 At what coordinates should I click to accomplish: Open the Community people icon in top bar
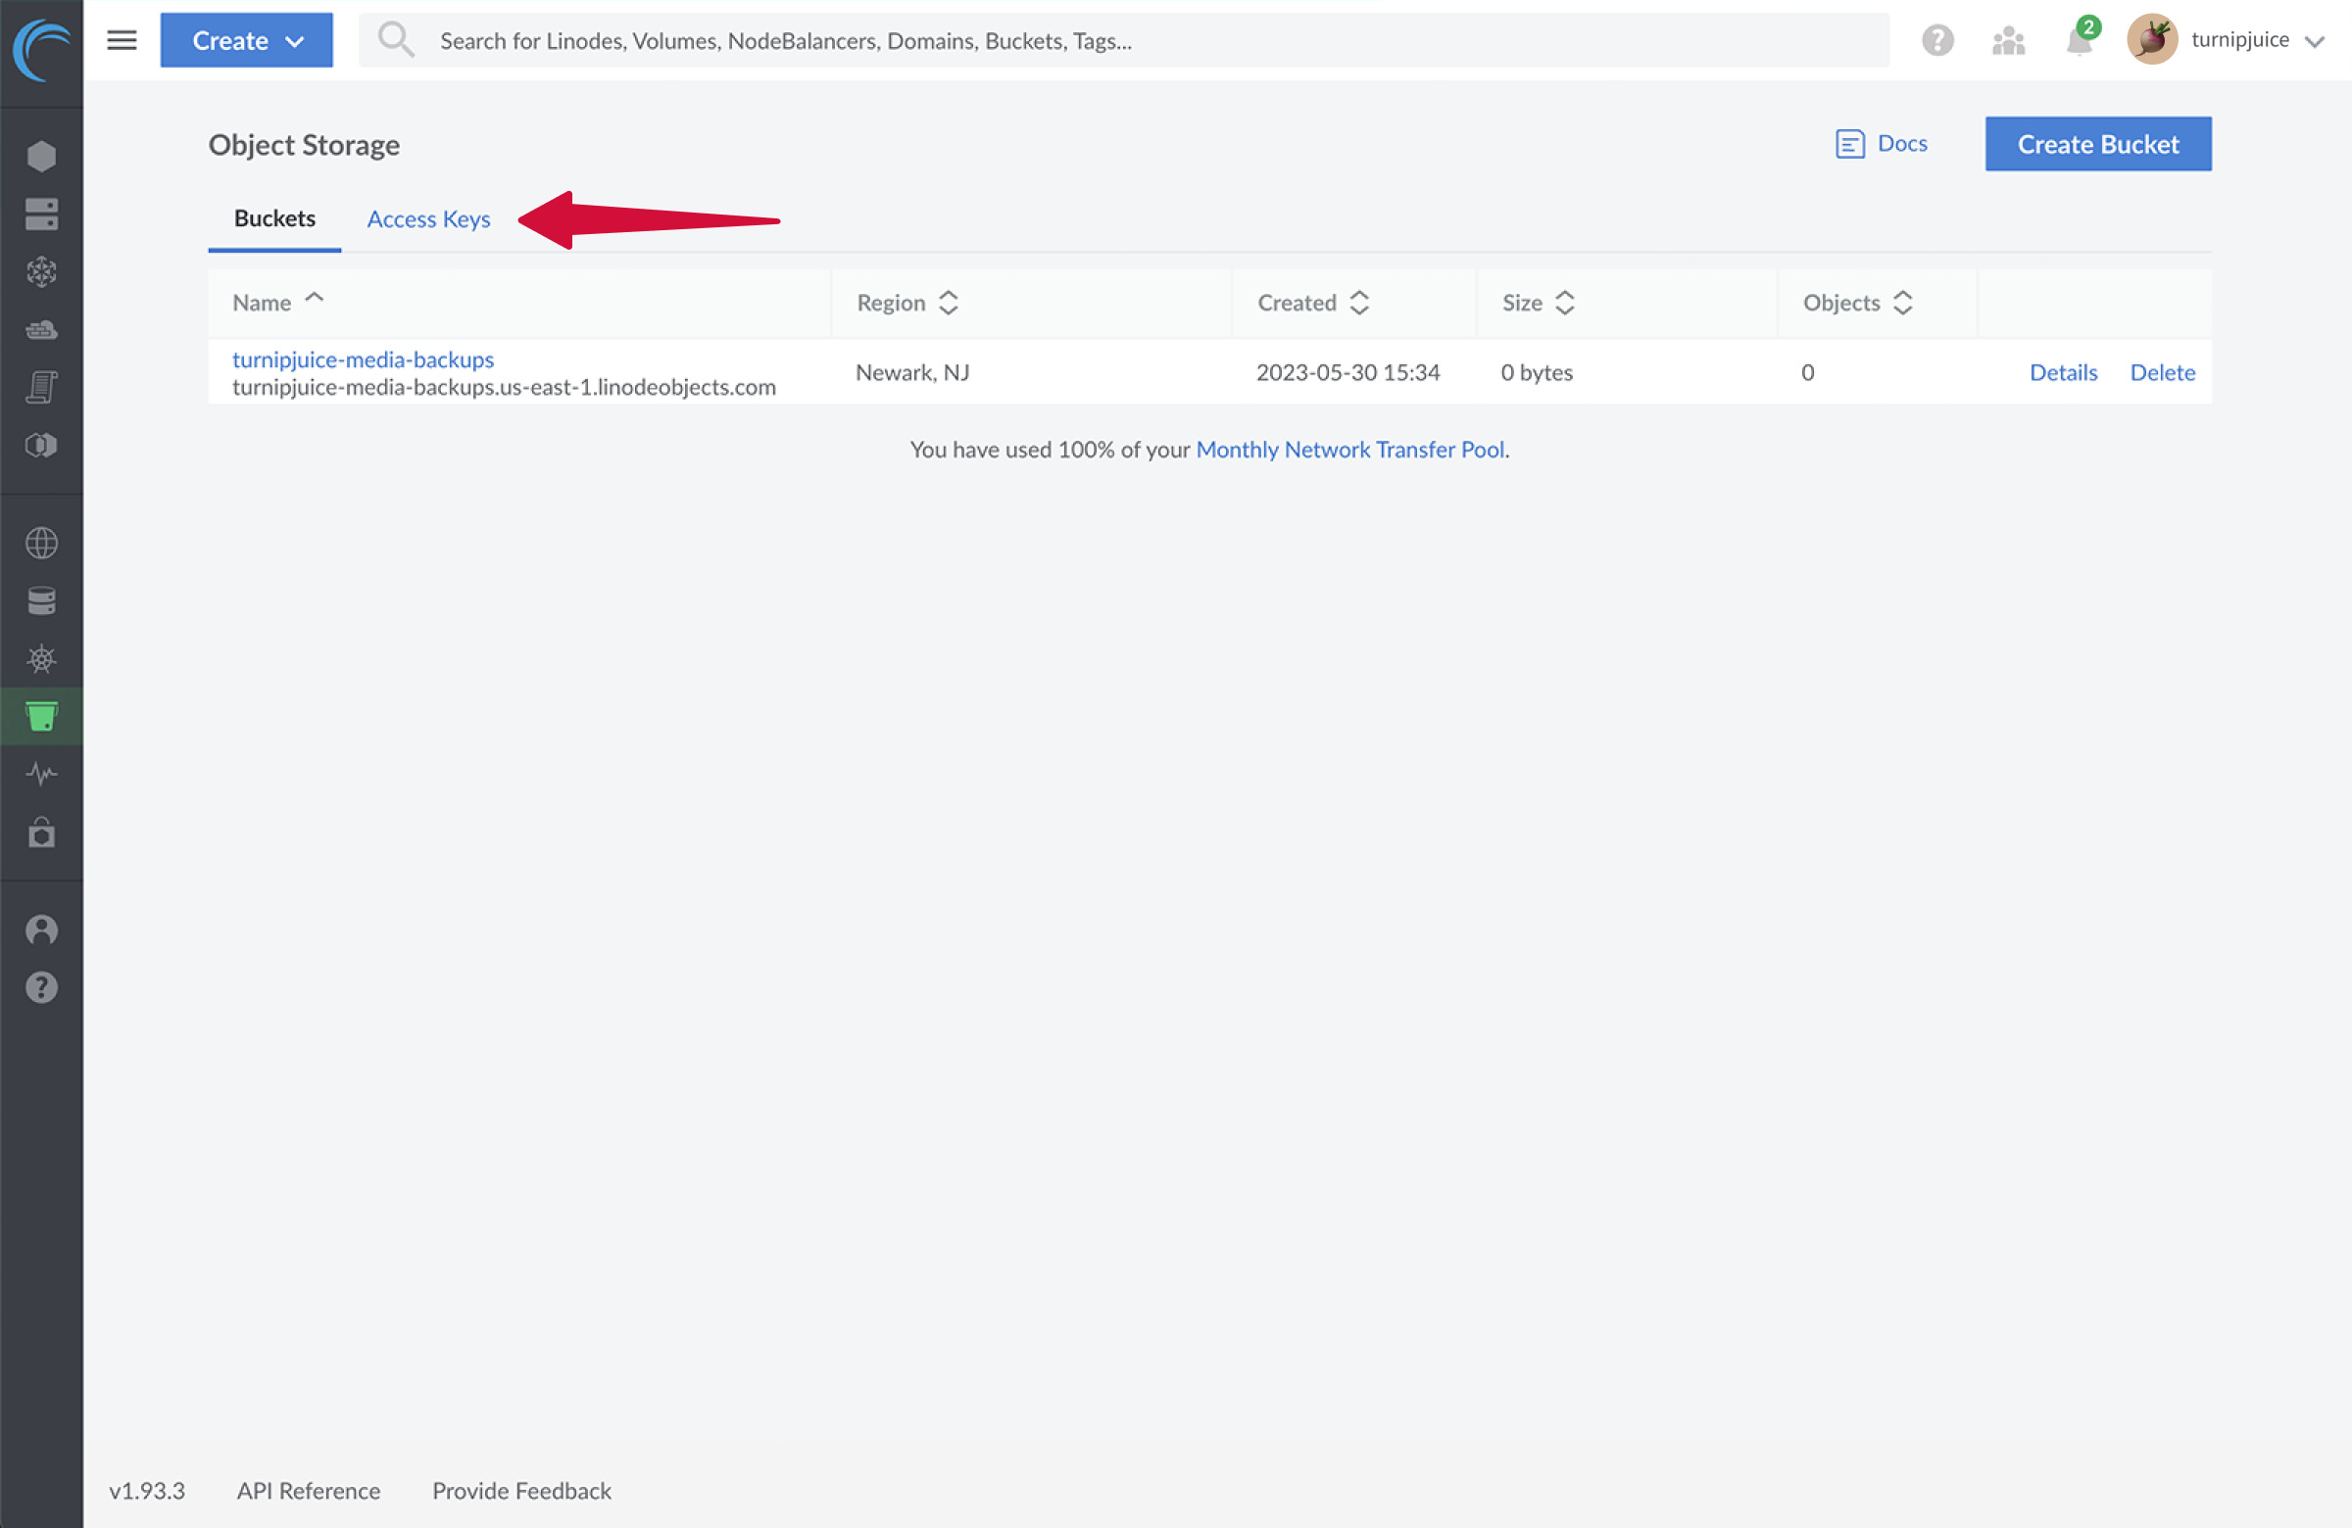tap(2008, 40)
